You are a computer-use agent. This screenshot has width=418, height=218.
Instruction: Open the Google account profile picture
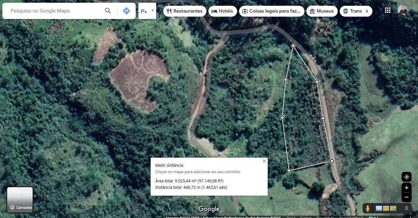(x=403, y=10)
